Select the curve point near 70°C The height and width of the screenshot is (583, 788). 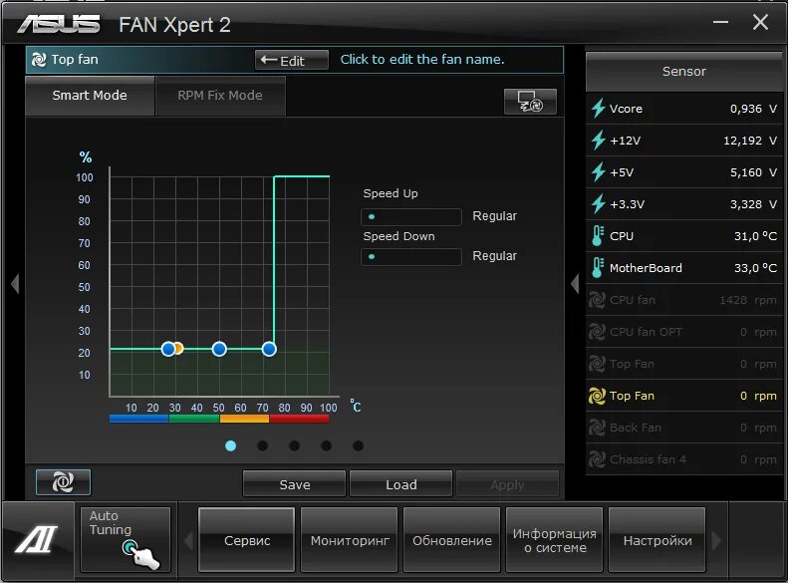click(x=269, y=349)
